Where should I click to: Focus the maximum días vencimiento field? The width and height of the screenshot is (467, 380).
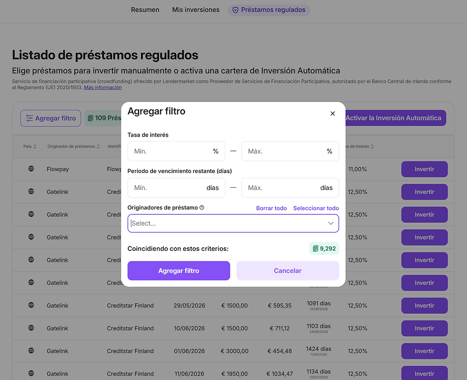290,188
